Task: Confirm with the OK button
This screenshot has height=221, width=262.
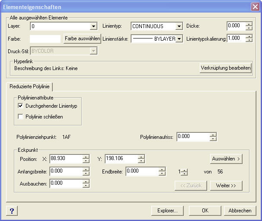Action: coord(205,211)
